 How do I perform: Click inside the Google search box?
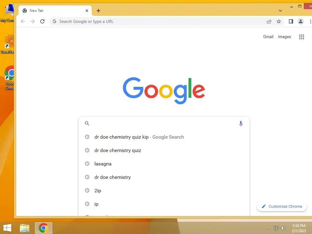[x=164, y=123]
